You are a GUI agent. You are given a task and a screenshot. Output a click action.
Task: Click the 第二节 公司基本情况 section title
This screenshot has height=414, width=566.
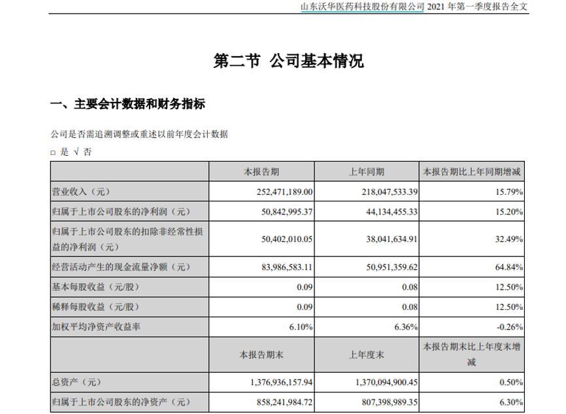click(288, 62)
